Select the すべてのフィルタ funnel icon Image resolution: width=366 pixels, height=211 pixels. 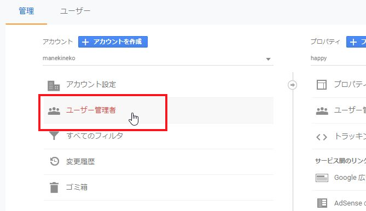click(54, 136)
